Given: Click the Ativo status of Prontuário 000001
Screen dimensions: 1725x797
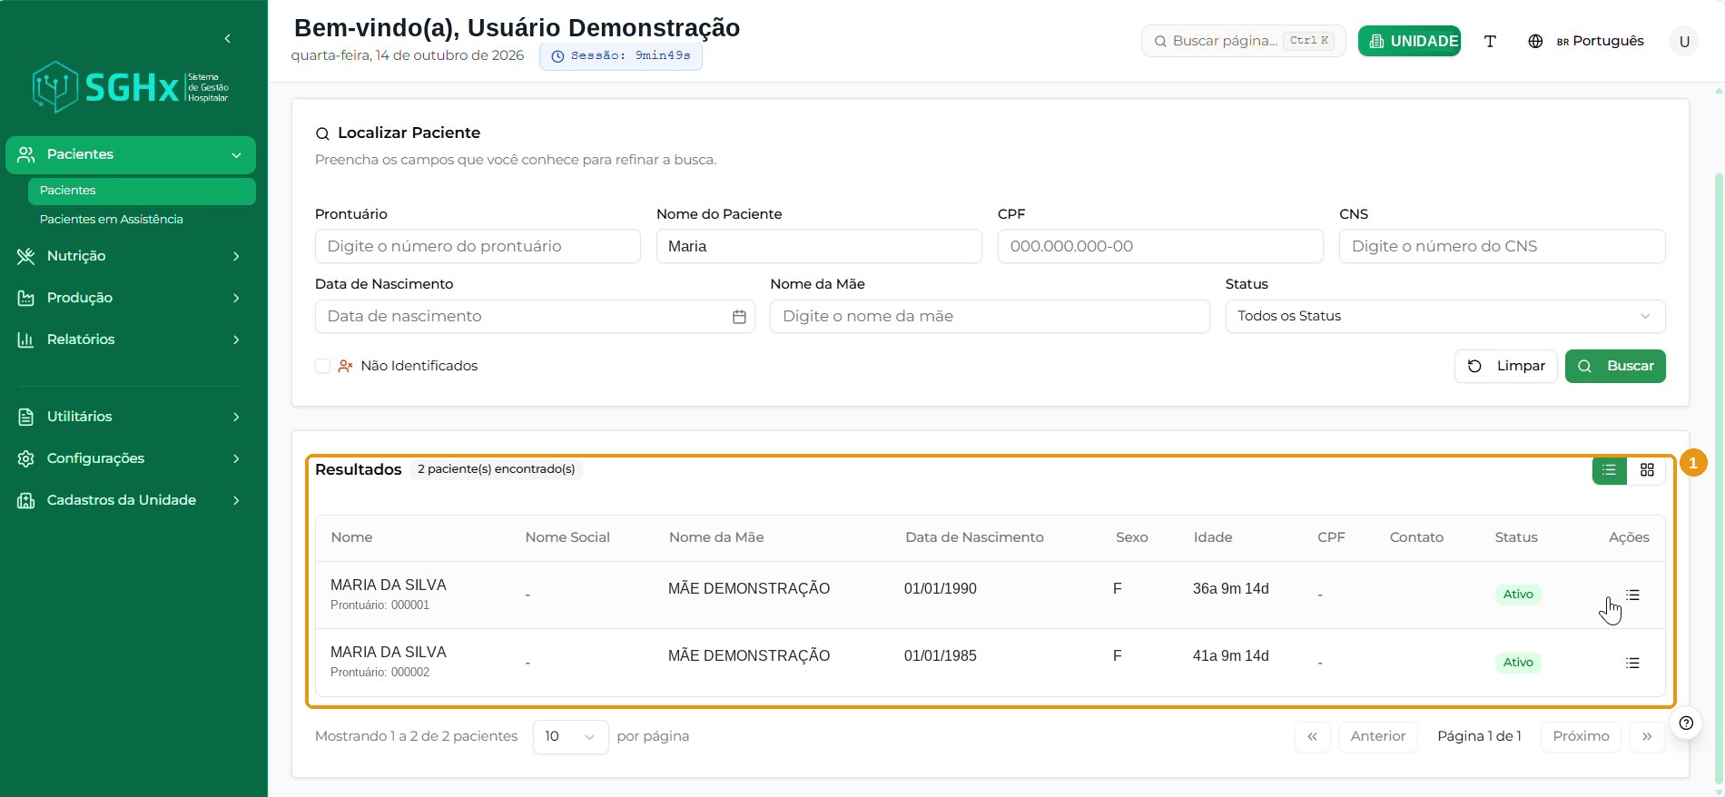Looking at the screenshot, I should [1518, 595].
